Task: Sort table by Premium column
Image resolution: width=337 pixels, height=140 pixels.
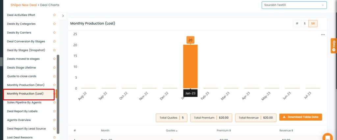Action: pyautogui.click(x=223, y=130)
